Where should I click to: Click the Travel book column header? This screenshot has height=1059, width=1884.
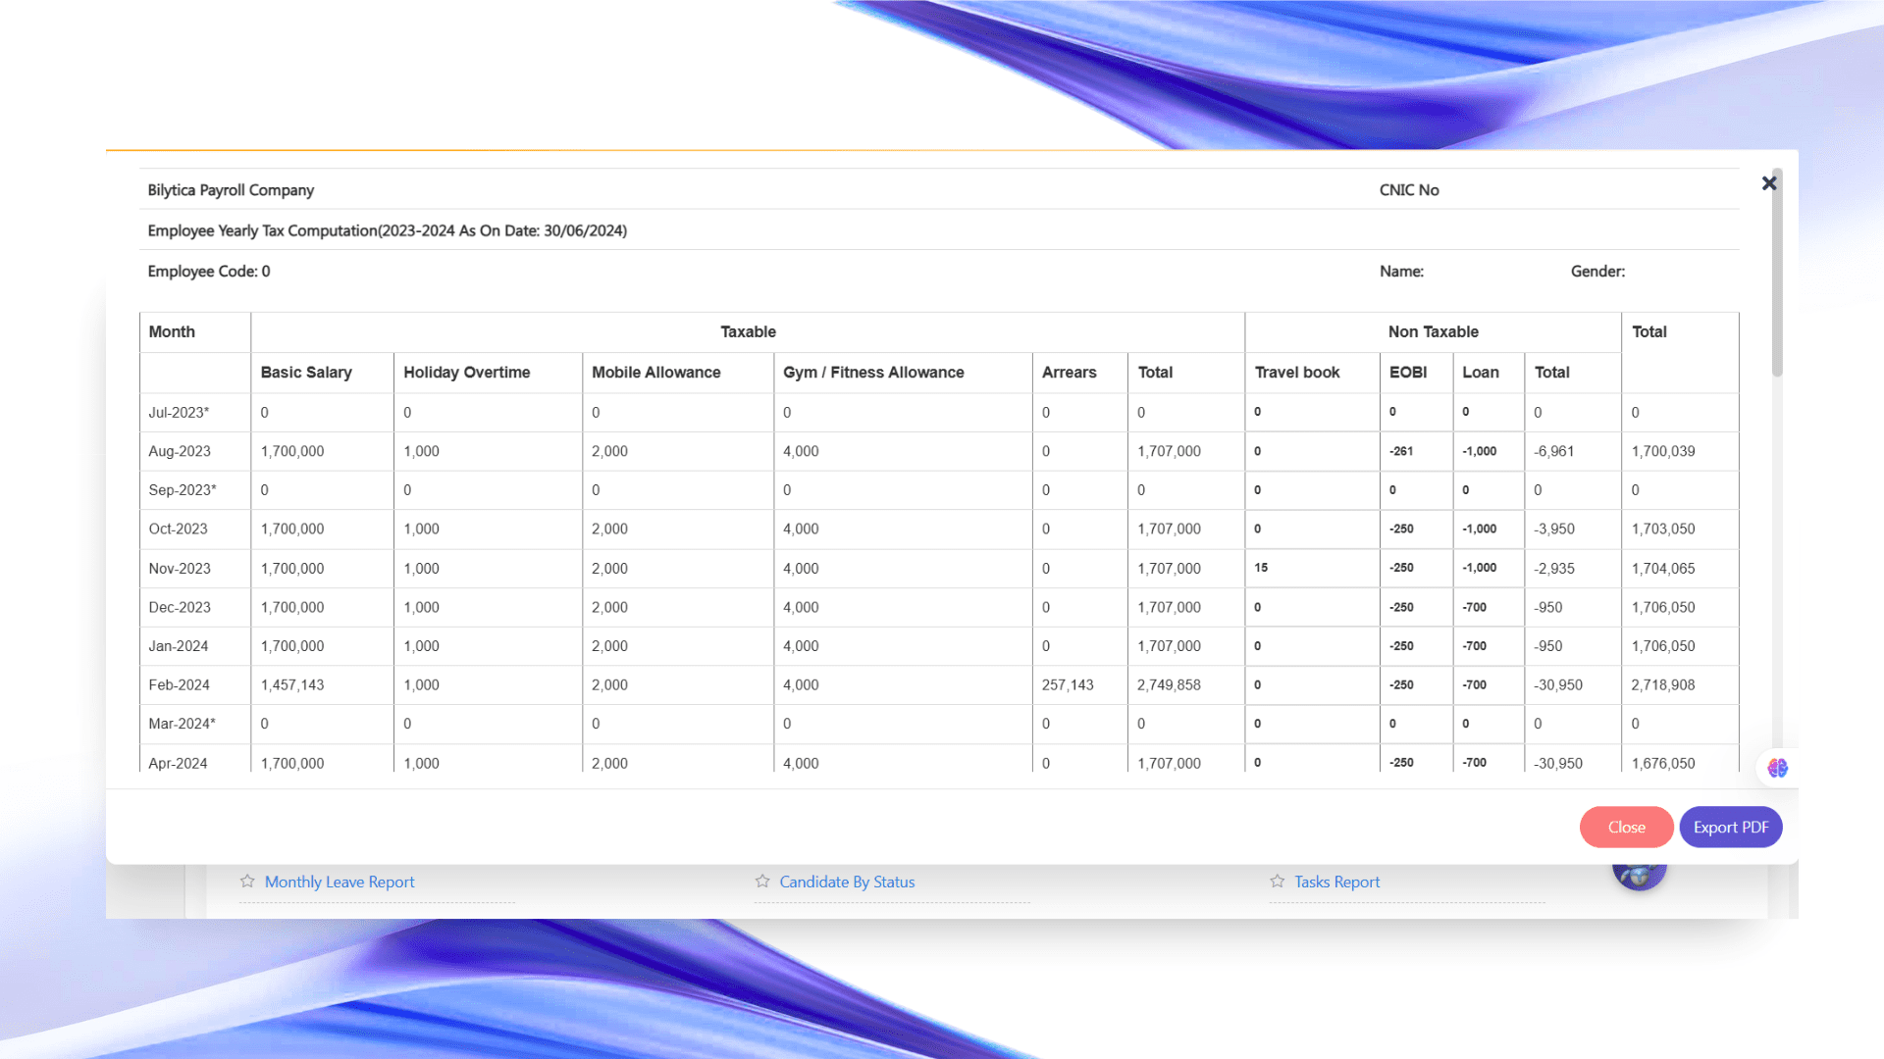pos(1297,373)
